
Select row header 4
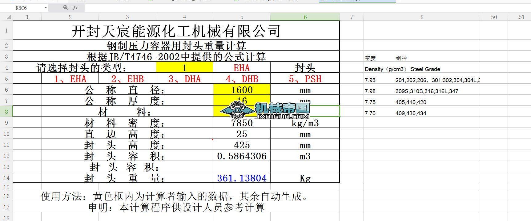6,67
